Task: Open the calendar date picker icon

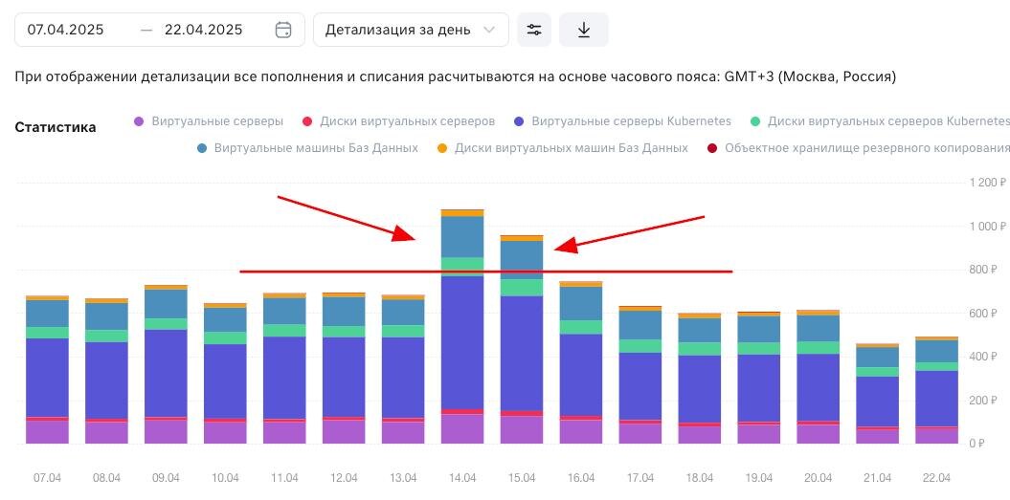Action: coord(283,30)
